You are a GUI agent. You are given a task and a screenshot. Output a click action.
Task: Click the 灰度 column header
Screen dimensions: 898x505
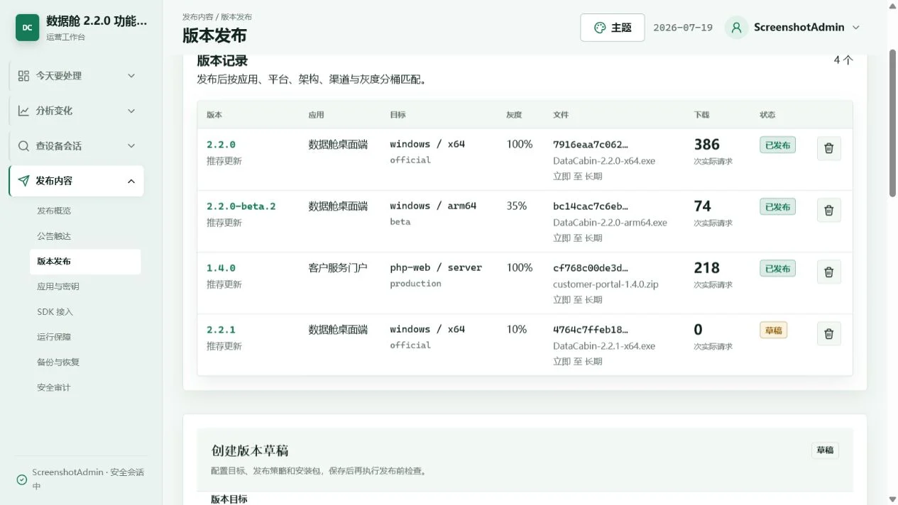(x=514, y=115)
